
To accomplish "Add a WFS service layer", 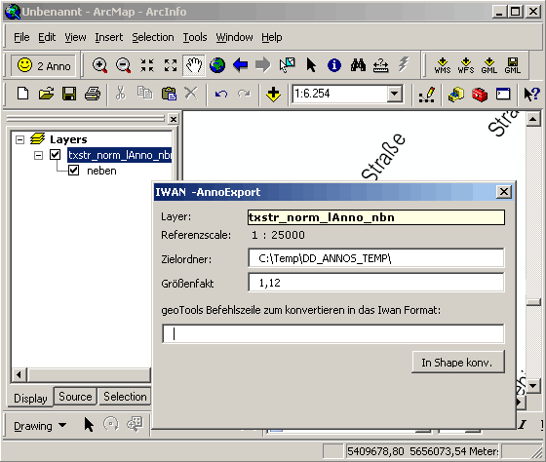I will coord(466,66).
